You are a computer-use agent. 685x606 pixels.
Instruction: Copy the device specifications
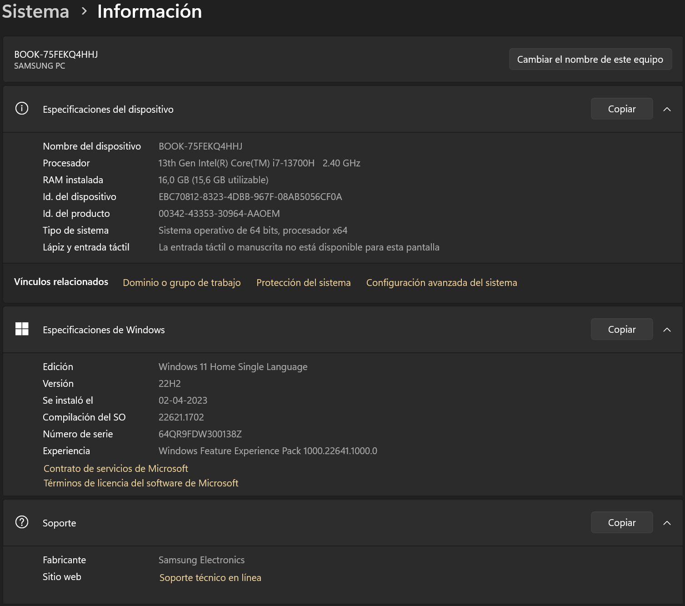pos(621,109)
